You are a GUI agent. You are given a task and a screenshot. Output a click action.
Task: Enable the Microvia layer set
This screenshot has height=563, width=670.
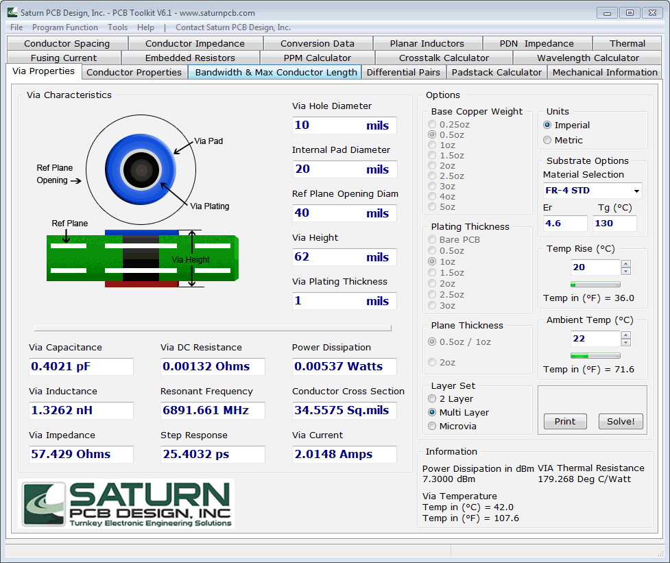point(432,426)
